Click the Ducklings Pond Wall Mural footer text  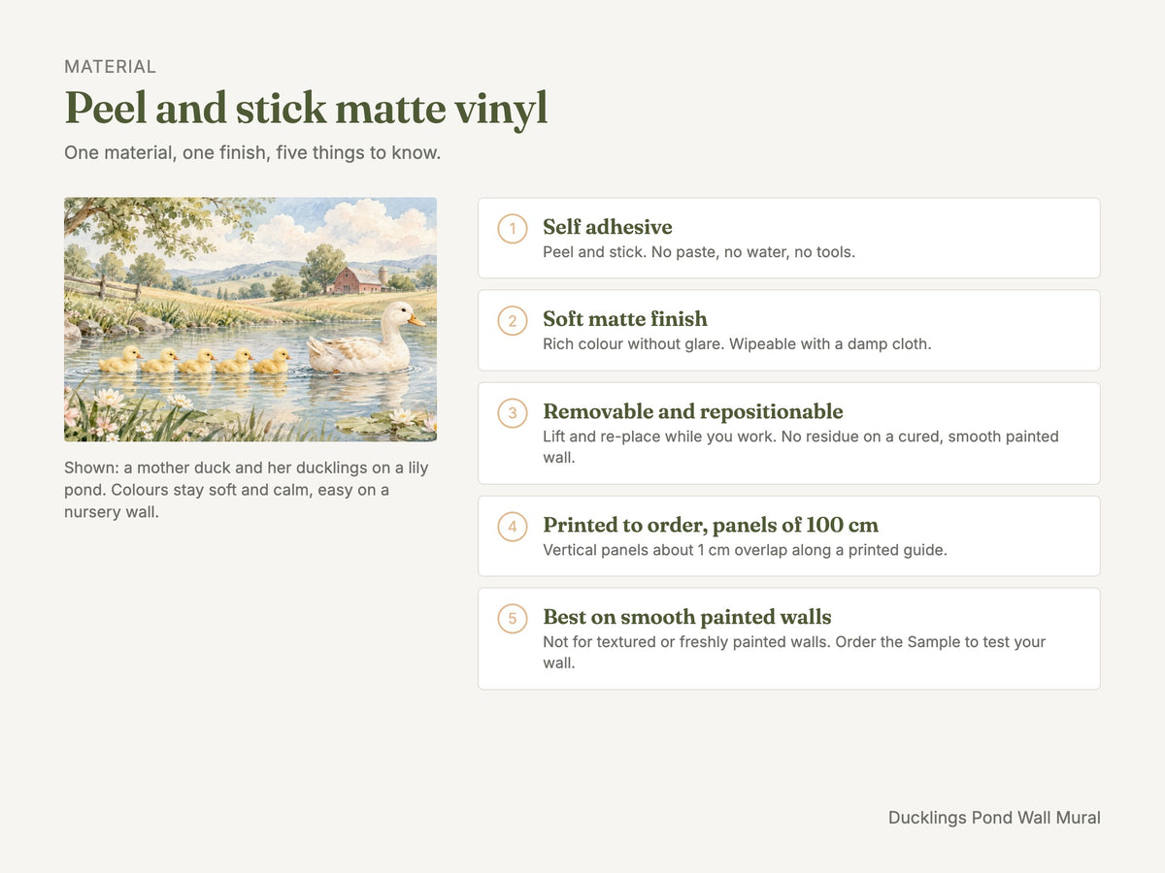[994, 818]
